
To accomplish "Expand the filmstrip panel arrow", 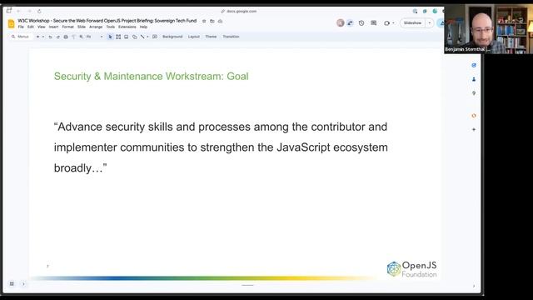I will pyautogui.click(x=23, y=283).
